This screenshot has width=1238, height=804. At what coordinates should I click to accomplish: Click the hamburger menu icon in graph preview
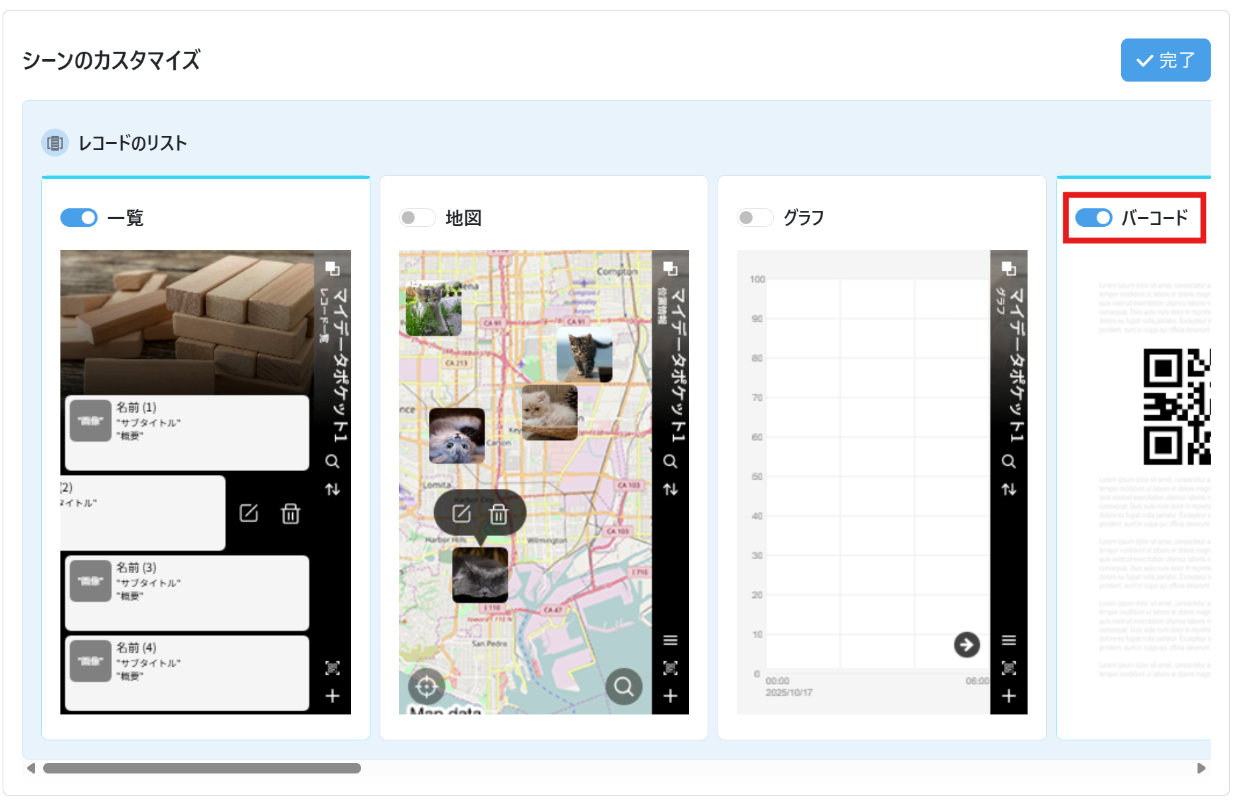[1008, 640]
